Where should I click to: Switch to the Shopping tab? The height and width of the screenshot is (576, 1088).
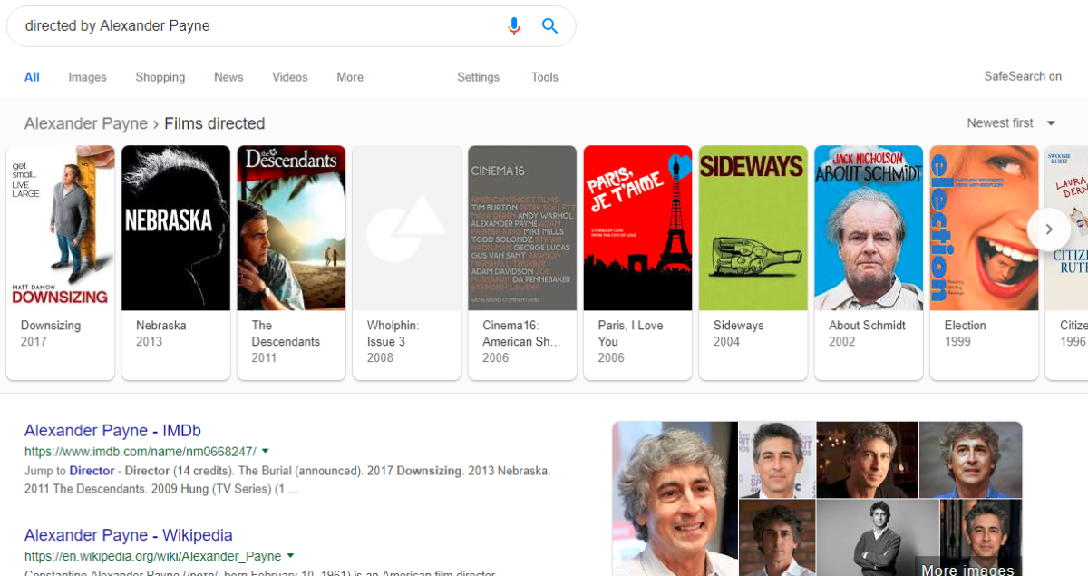pyautogui.click(x=160, y=77)
